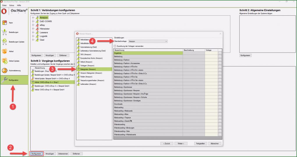This screenshot has height=157, width=297.
Task: Open the Standardvorlage dropdown
Action: (148, 41)
